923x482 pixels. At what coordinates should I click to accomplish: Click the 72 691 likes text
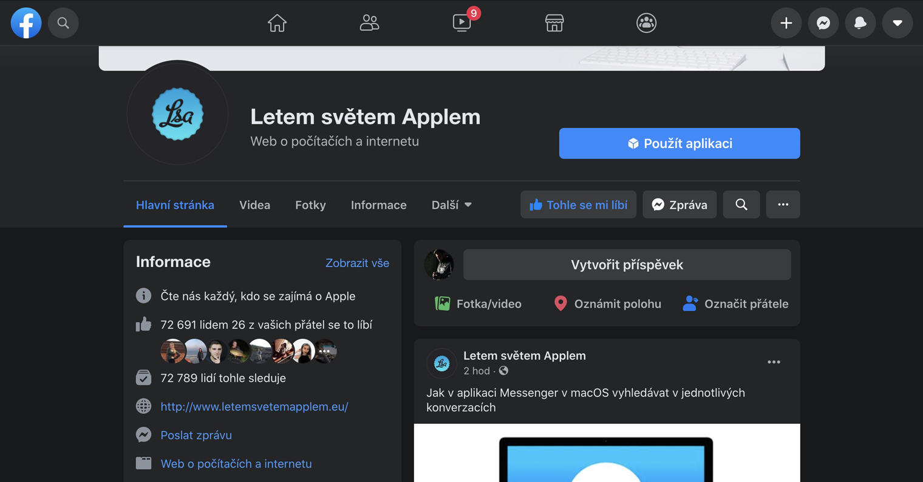(267, 325)
